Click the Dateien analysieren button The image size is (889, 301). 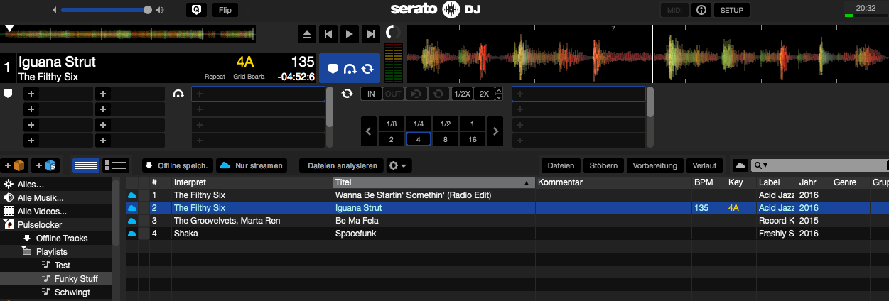pos(341,165)
